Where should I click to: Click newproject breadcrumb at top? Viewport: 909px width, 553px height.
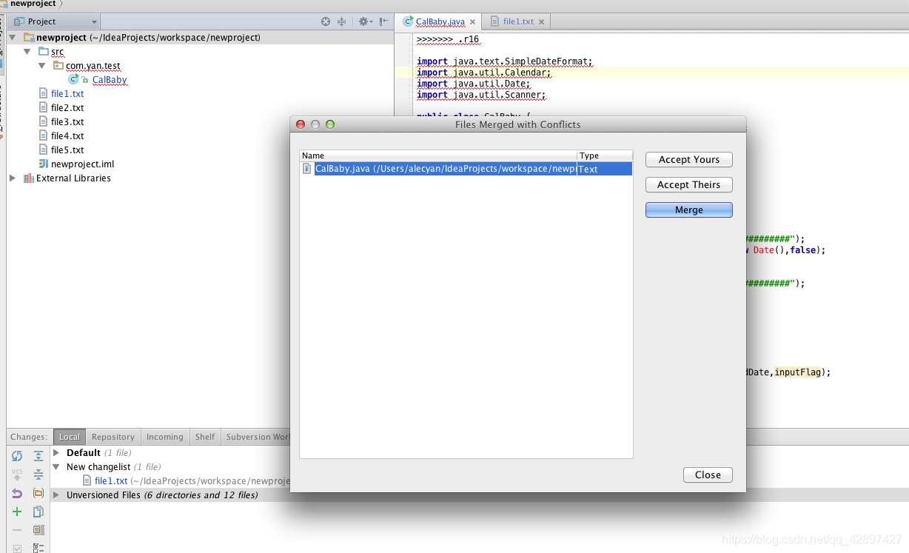pos(33,4)
